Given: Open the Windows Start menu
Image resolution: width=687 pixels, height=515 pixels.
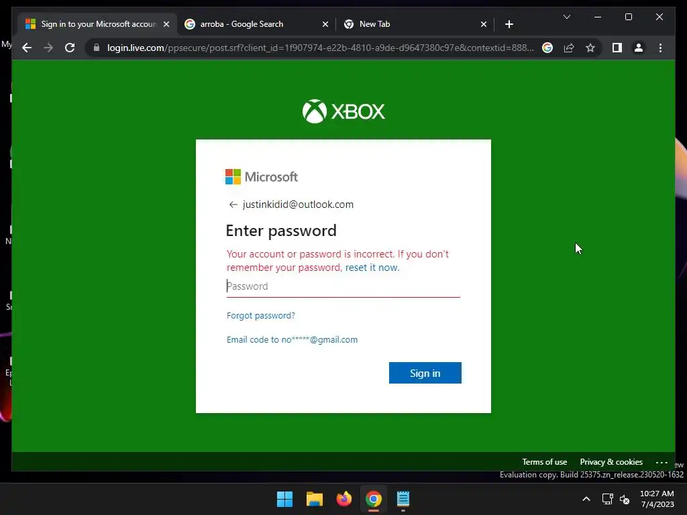Looking at the screenshot, I should tap(284, 499).
